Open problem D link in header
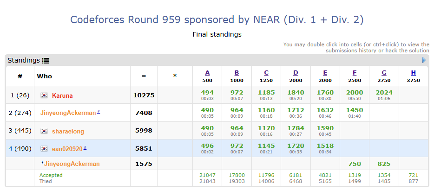The height and width of the screenshot is (190, 434). 296,73
